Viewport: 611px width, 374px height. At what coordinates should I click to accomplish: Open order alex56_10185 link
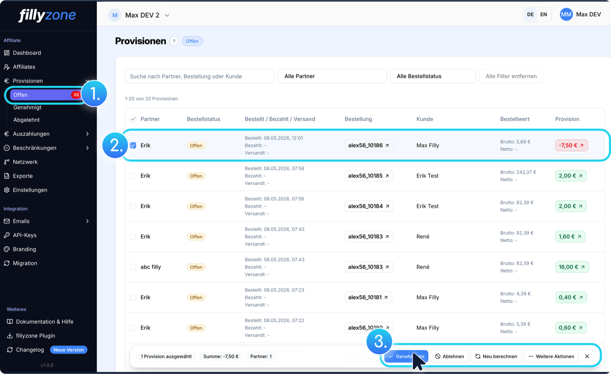[x=369, y=176]
